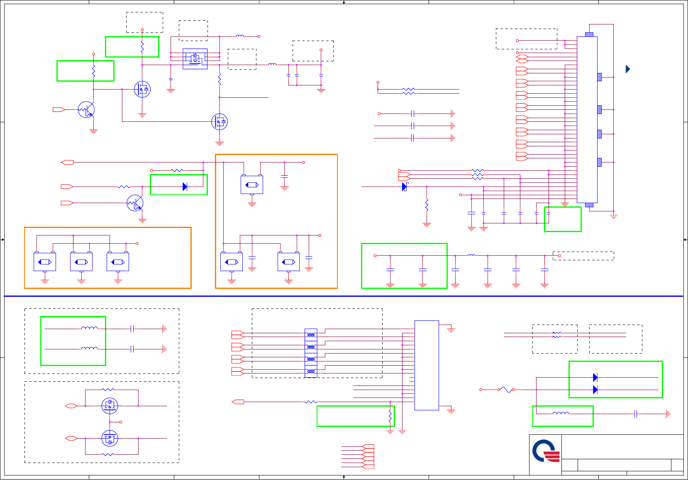Click the dual MOSFET package in blue box
Viewport: 688px width, 480px height.
click(195, 59)
